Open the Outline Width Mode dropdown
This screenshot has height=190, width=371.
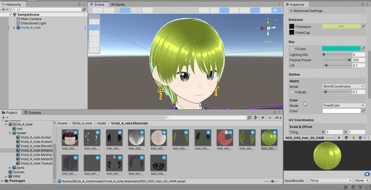343,87
